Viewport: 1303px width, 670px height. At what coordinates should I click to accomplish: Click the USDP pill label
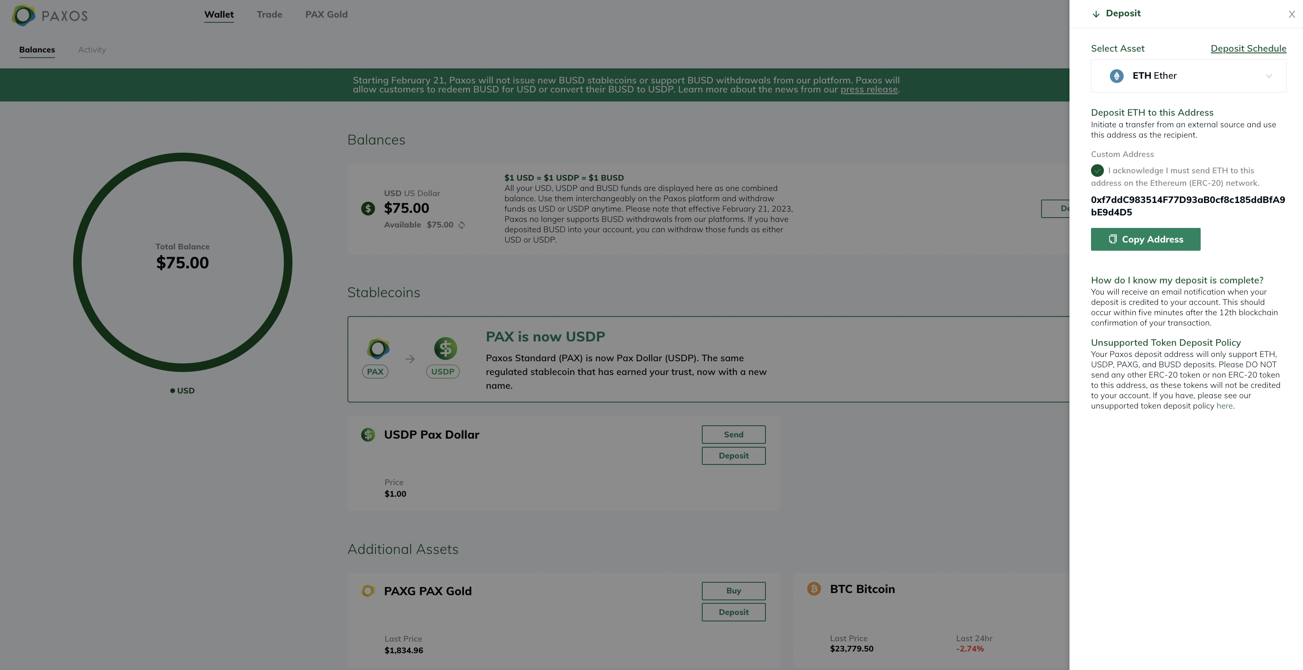(443, 372)
